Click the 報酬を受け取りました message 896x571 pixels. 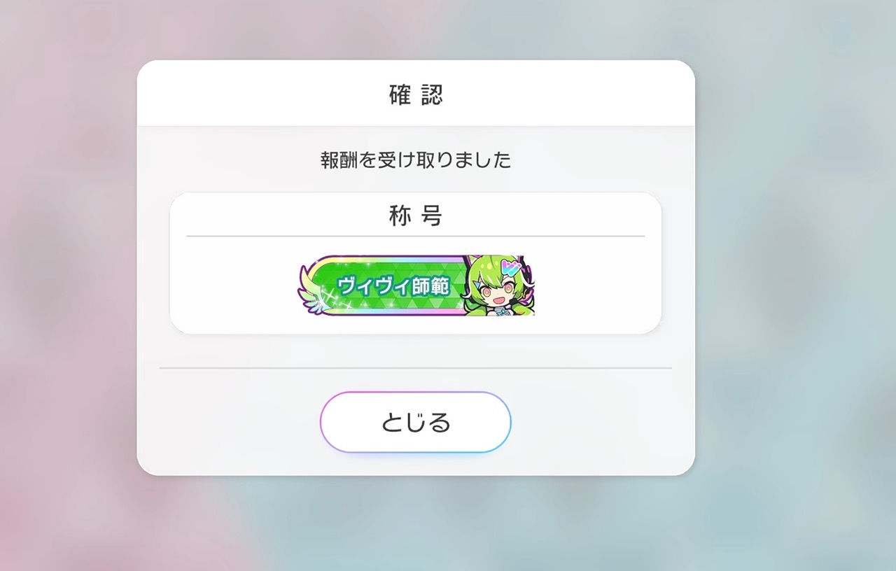coord(416,160)
